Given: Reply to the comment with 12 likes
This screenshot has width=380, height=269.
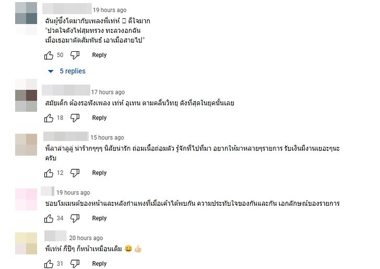Looking at the screenshot, I should point(99,173).
